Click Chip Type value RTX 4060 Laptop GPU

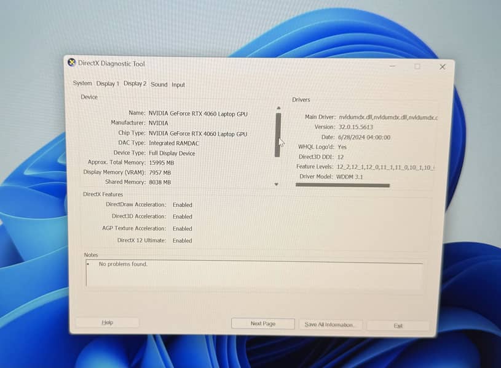pyautogui.click(x=198, y=134)
